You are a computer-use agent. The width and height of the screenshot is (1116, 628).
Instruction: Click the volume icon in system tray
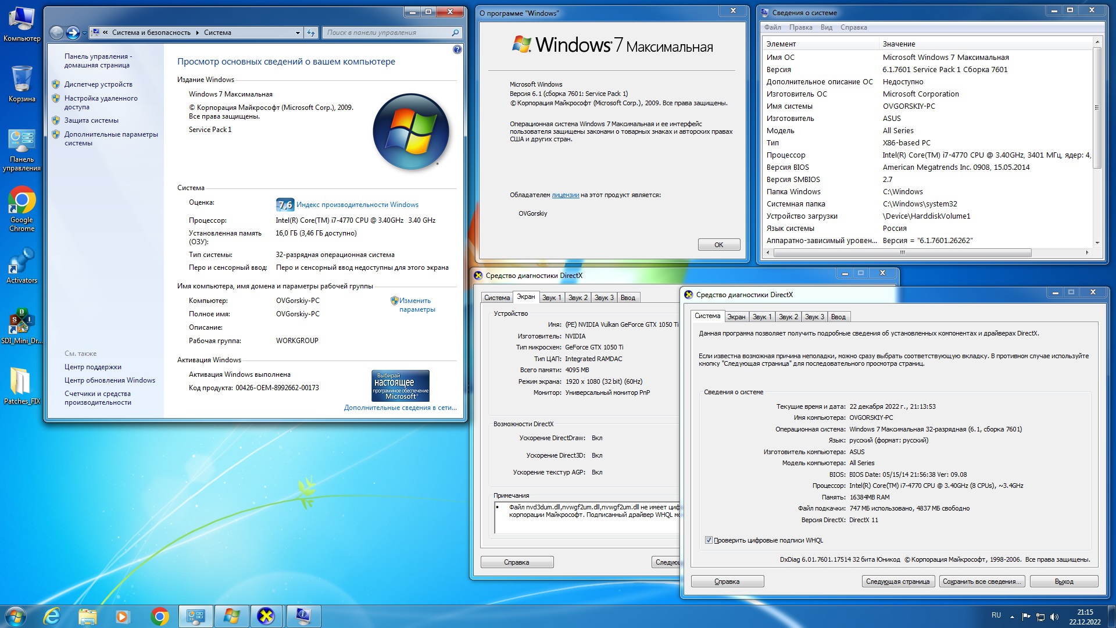(1054, 617)
